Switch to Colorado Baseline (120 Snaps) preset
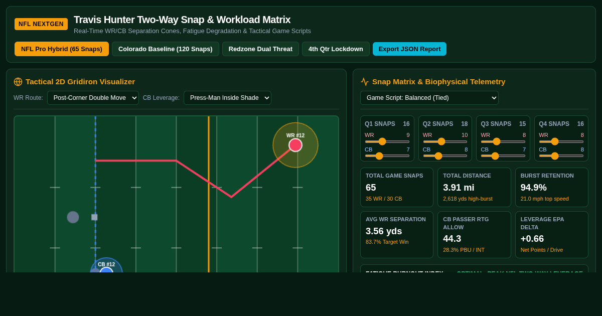The image size is (602, 316). point(166,49)
